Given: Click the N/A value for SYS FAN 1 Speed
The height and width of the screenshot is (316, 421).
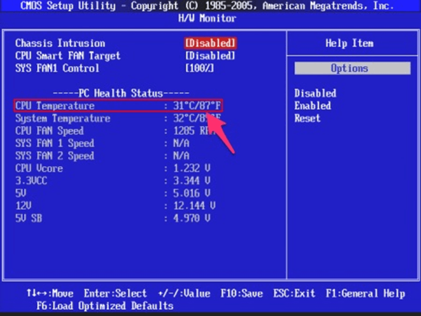Looking at the screenshot, I should coord(181,143).
